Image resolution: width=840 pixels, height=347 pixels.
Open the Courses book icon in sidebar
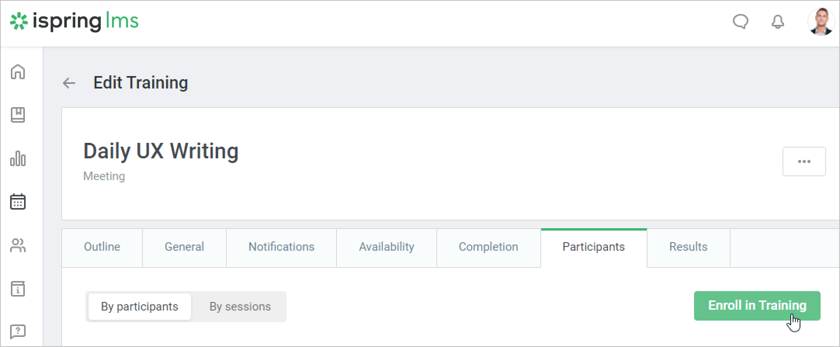tap(18, 115)
